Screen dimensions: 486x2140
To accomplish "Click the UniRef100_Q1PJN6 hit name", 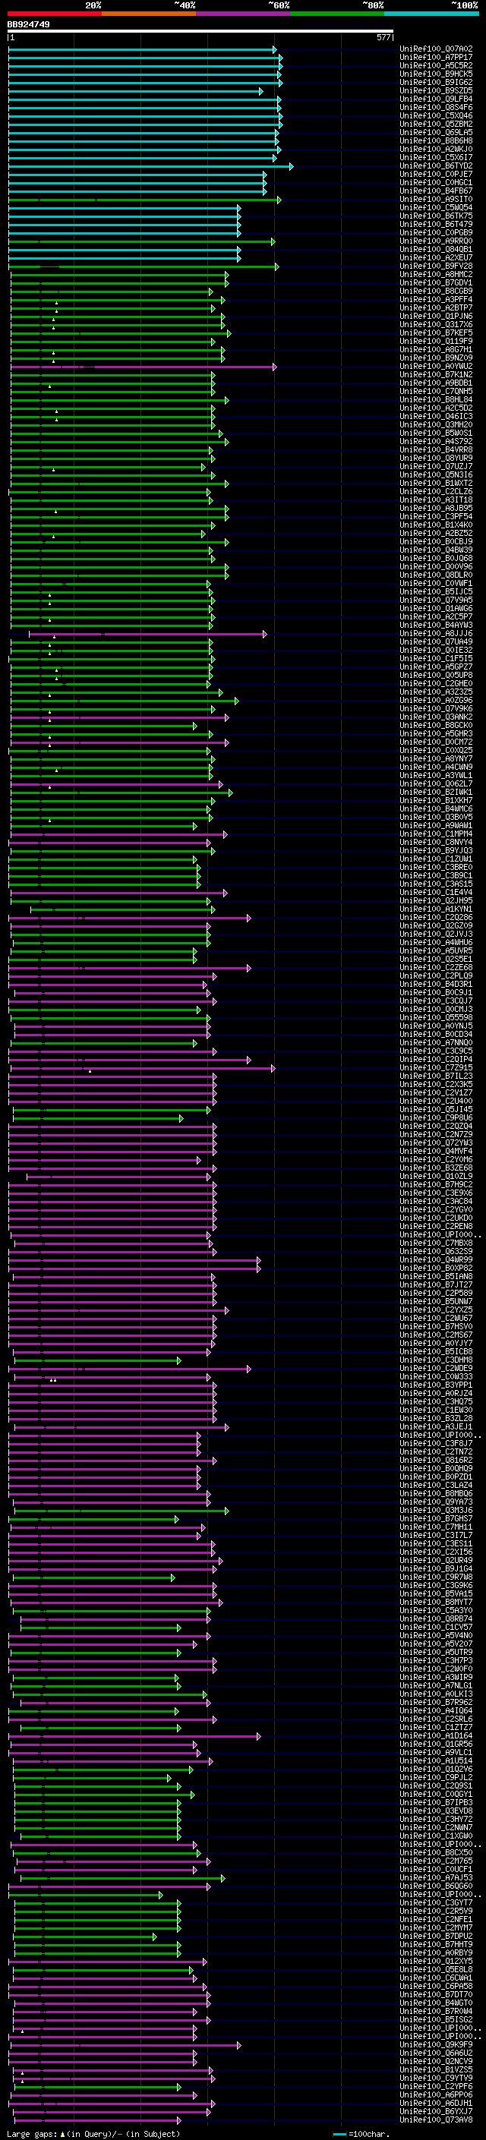I will [436, 317].
